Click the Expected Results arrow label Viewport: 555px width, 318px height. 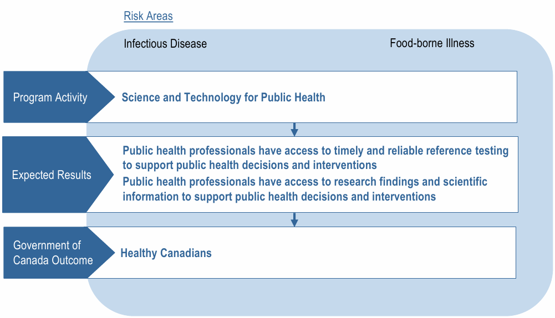[x=52, y=175]
